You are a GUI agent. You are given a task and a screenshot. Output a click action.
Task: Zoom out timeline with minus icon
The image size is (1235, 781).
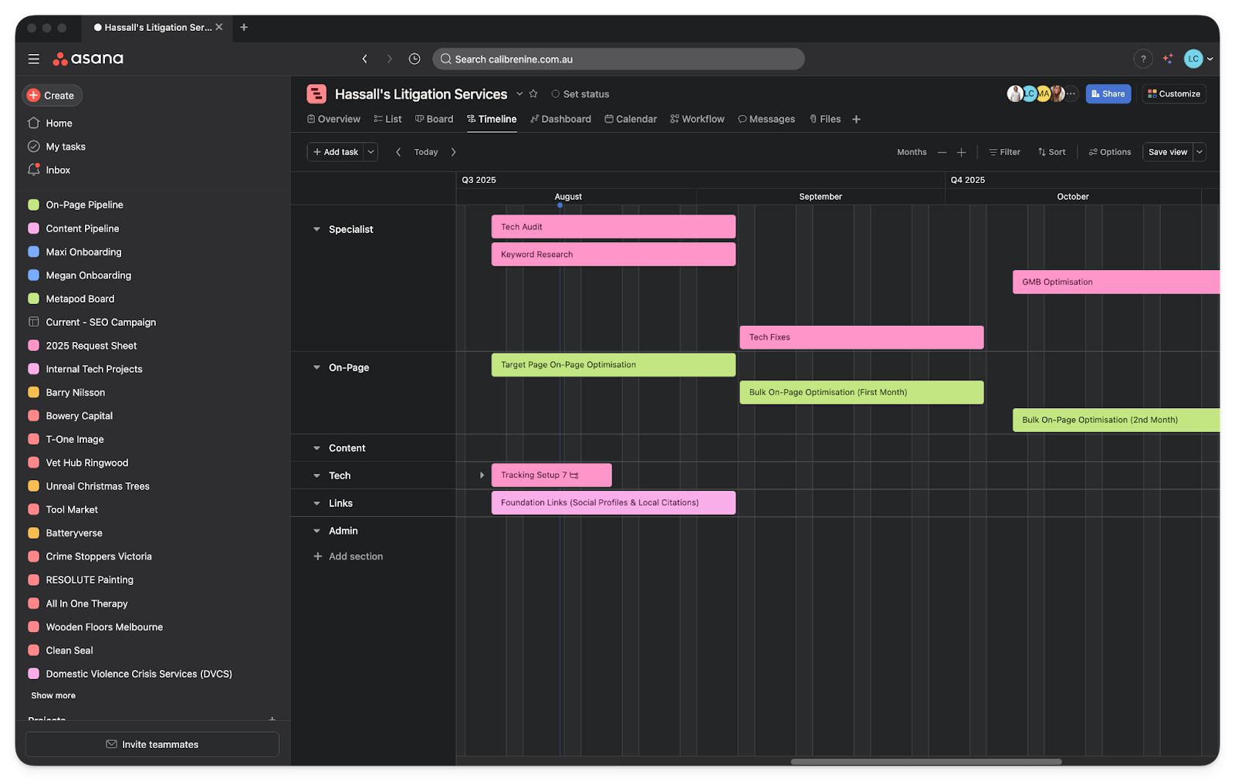[x=942, y=152]
